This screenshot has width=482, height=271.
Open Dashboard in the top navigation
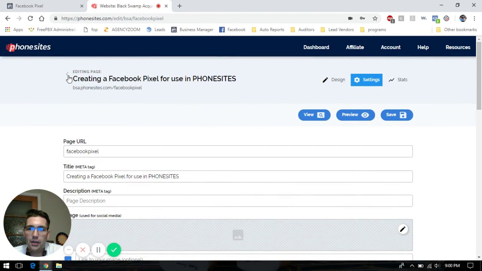tap(316, 47)
